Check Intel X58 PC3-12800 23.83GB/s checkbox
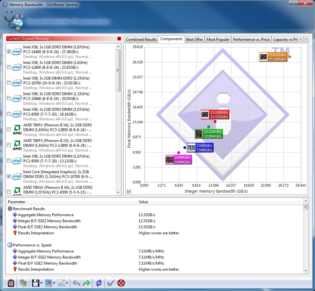Screen dimensions: 315x291 tap(9, 67)
